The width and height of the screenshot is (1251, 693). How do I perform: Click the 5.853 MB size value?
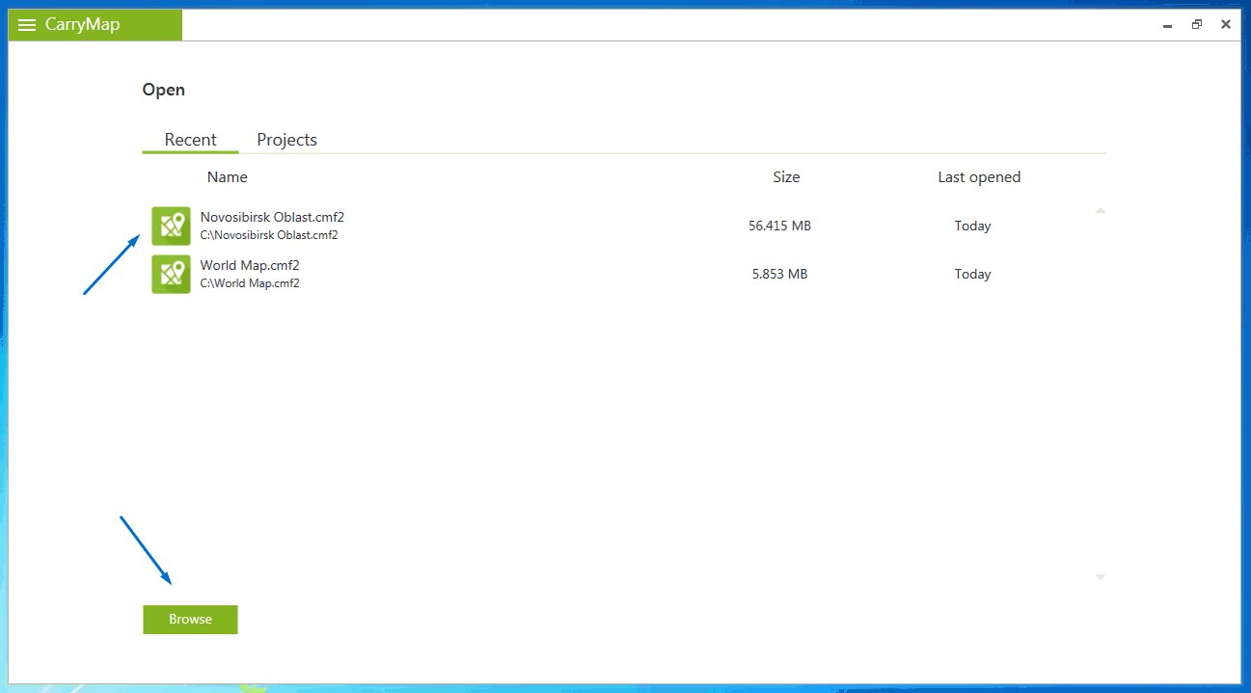tap(779, 274)
